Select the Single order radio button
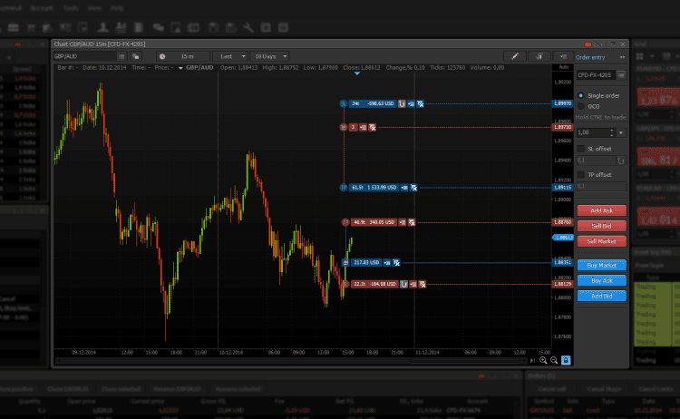This screenshot has width=680, height=419. (580, 95)
